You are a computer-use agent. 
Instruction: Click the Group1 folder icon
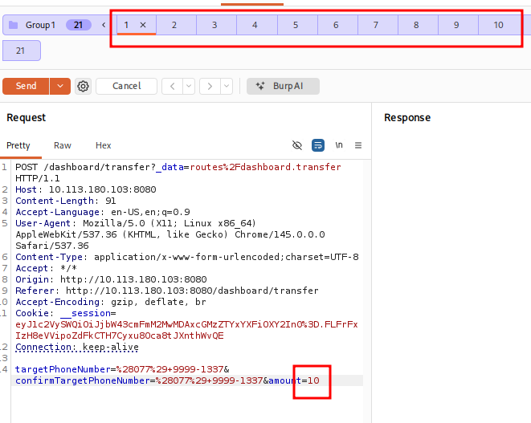[x=13, y=25]
